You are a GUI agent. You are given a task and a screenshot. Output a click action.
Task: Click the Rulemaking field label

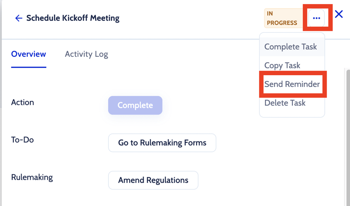pos(32,177)
